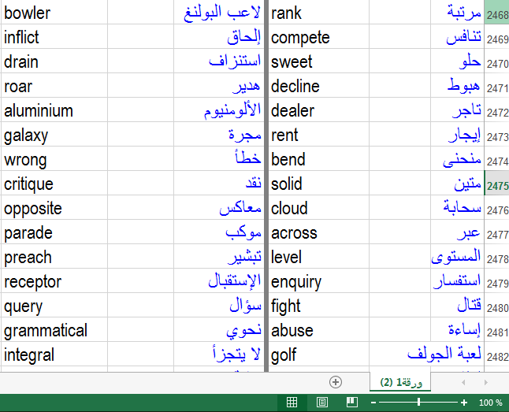This screenshot has width=509, height=412.
Task: Select the ورقة1 (2) sheet tab
Action: click(x=400, y=382)
